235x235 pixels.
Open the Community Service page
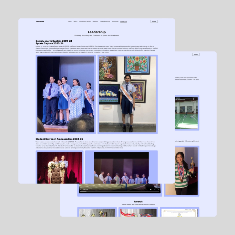[x=85, y=21]
